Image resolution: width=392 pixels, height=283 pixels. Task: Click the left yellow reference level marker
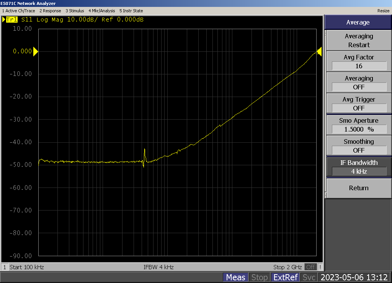coord(36,51)
